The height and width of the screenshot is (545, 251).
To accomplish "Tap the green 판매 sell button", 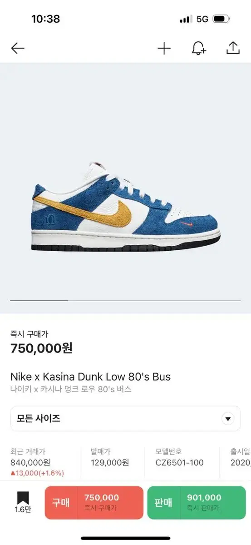I will (x=196, y=502).
